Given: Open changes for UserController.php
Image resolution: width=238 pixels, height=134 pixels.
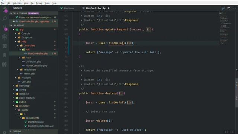Looking at the screenshot, I should click(x=223, y=8).
